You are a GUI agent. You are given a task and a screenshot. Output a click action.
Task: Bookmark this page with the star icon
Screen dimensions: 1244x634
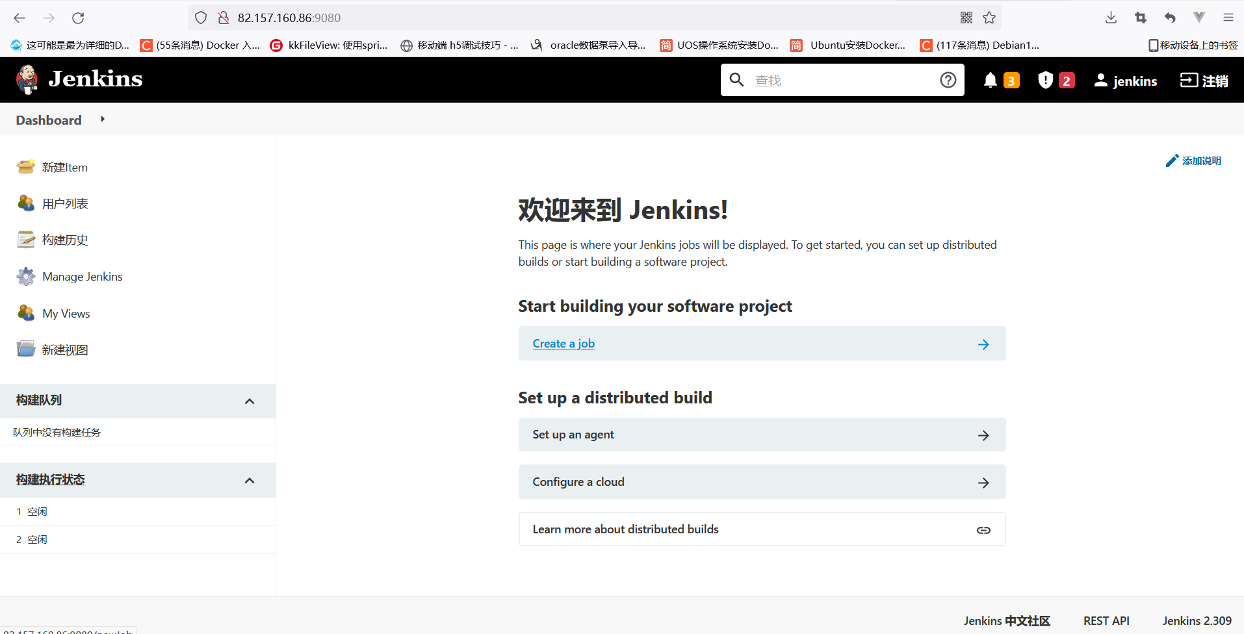pyautogui.click(x=989, y=18)
